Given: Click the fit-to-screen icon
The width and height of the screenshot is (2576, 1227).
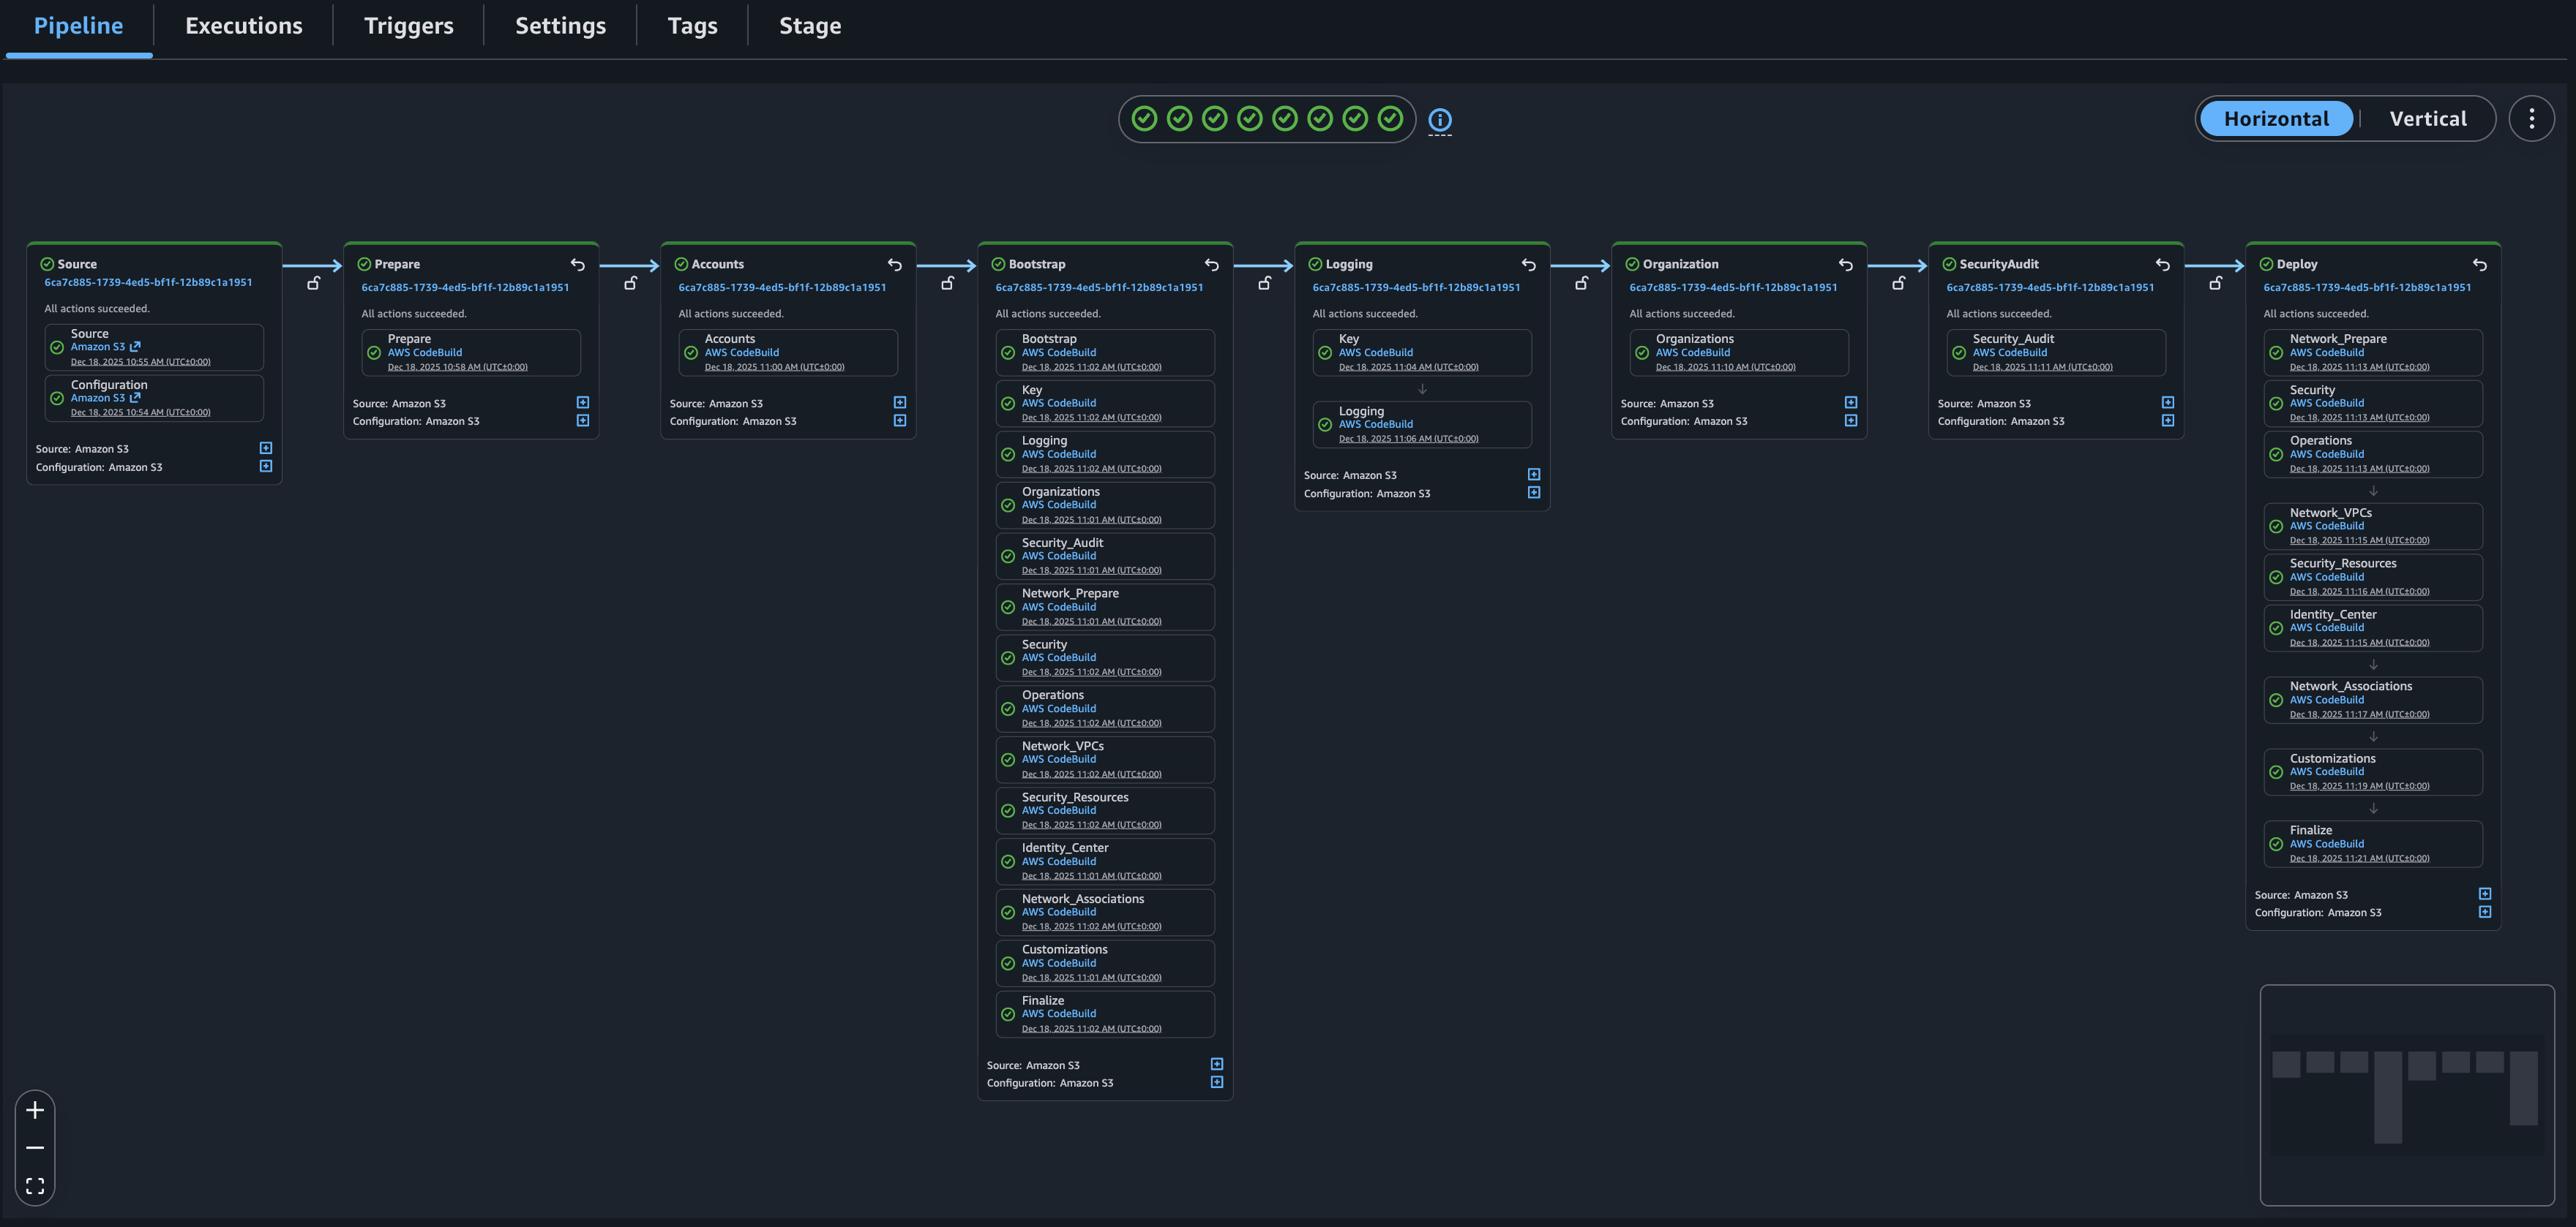Looking at the screenshot, I should coord(35,1186).
